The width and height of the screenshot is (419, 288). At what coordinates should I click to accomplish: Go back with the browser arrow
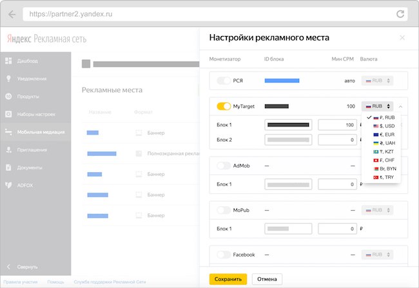click(x=12, y=14)
